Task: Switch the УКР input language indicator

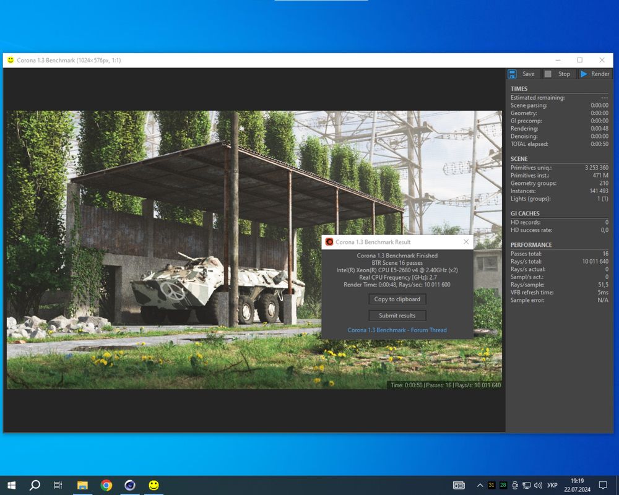Action: coord(552,485)
